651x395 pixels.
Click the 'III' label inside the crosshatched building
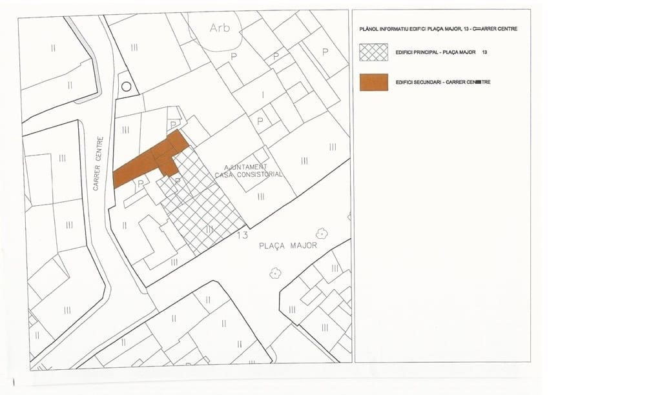(x=209, y=228)
